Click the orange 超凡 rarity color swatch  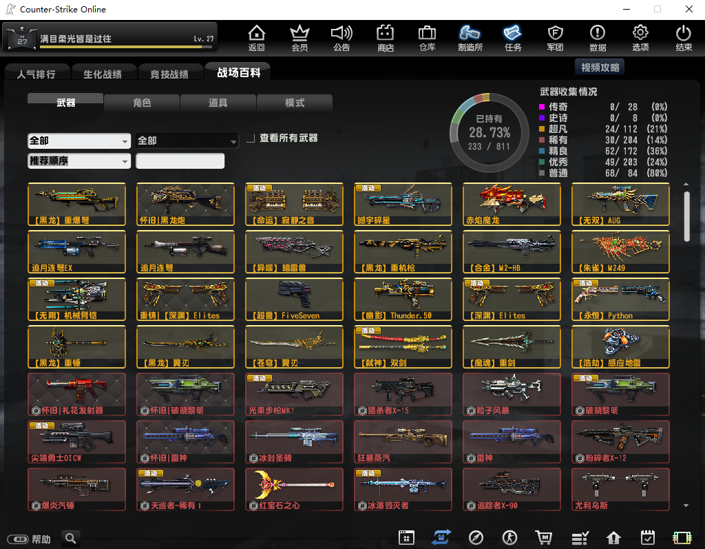[542, 129]
